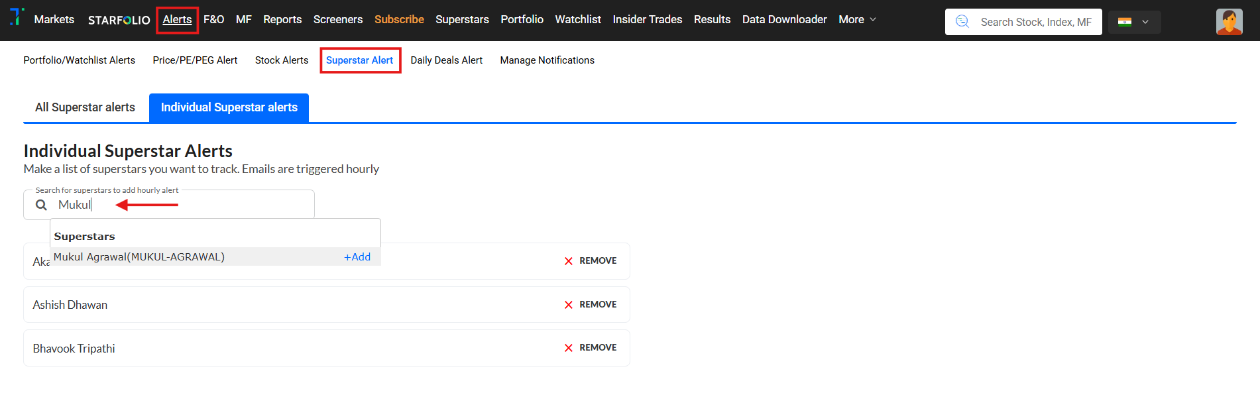Image resolution: width=1260 pixels, height=395 pixels.
Task: Open the Daily Deals Alert page
Action: [x=446, y=60]
